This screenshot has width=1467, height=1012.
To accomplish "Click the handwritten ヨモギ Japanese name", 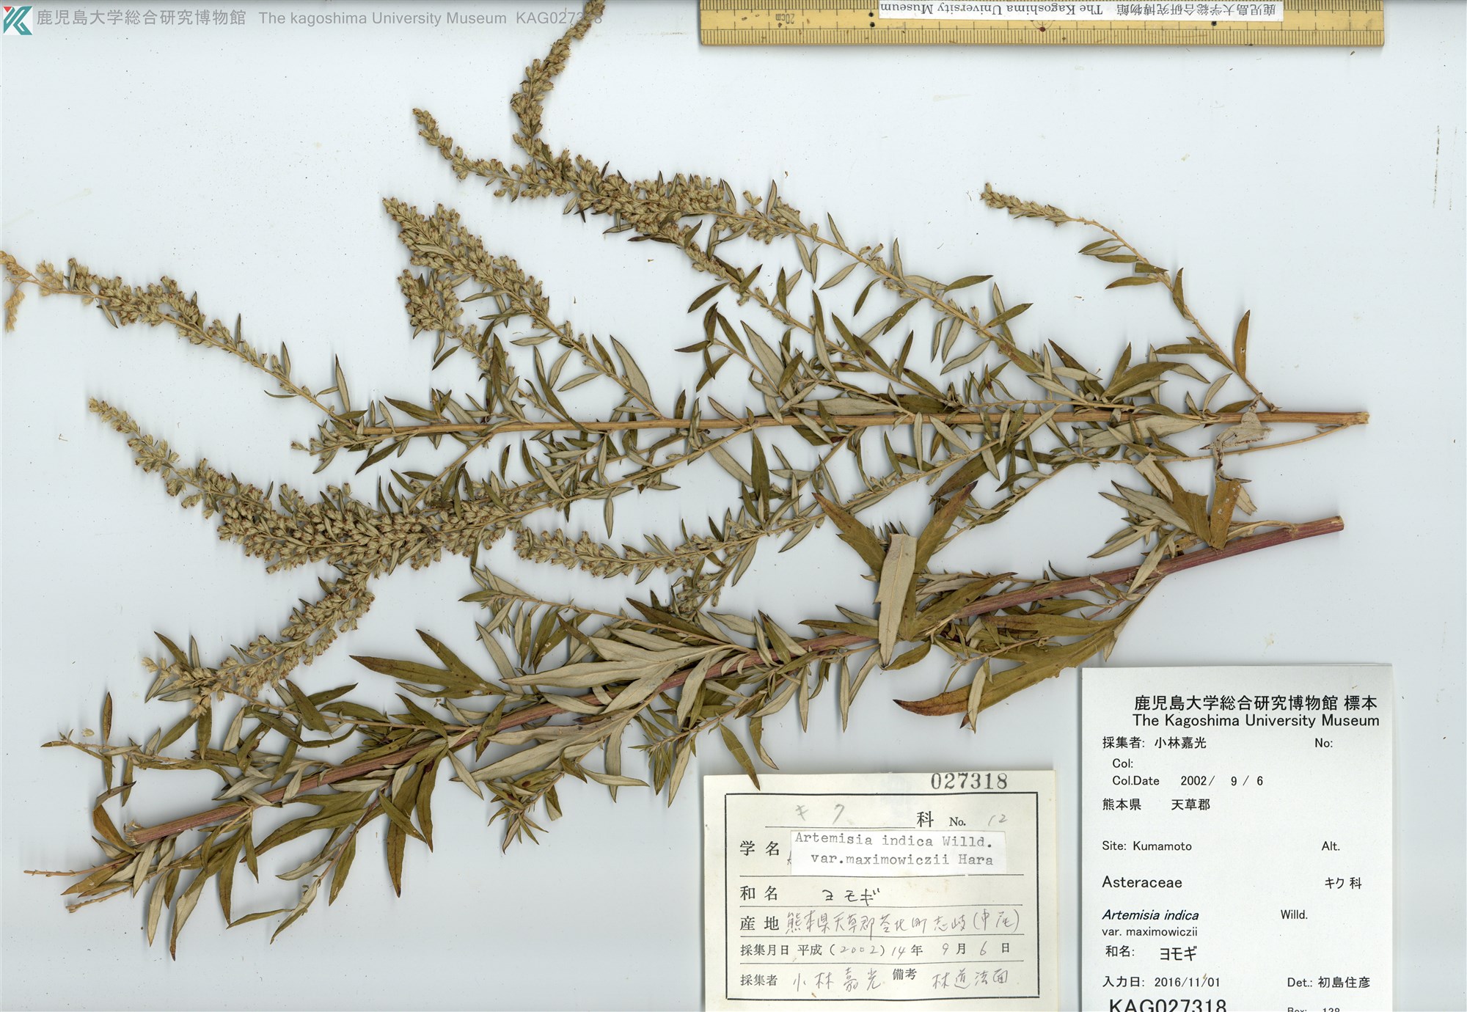I will pos(851,895).
